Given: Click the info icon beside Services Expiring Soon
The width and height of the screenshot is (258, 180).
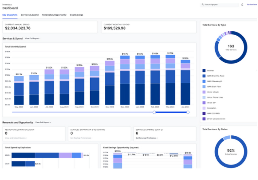Looking at the screenshot, I should pyautogui.click(x=162, y=130).
